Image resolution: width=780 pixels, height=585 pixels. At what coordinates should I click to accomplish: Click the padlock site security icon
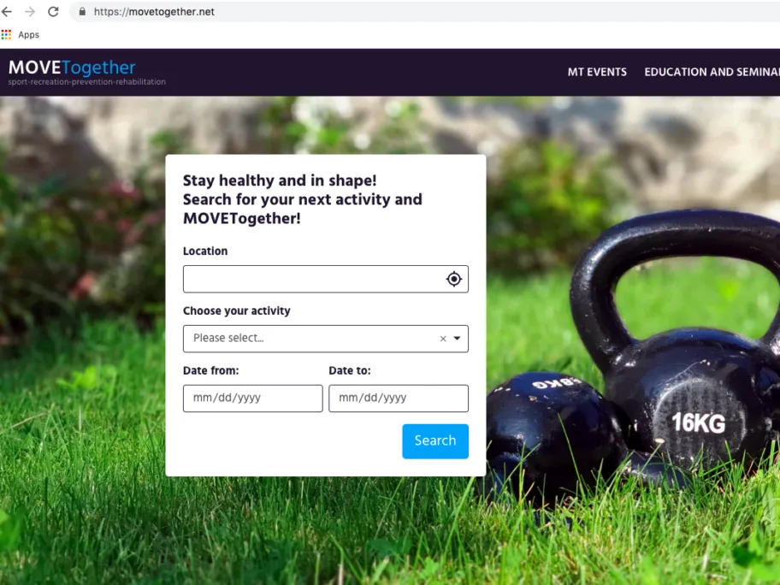point(82,11)
